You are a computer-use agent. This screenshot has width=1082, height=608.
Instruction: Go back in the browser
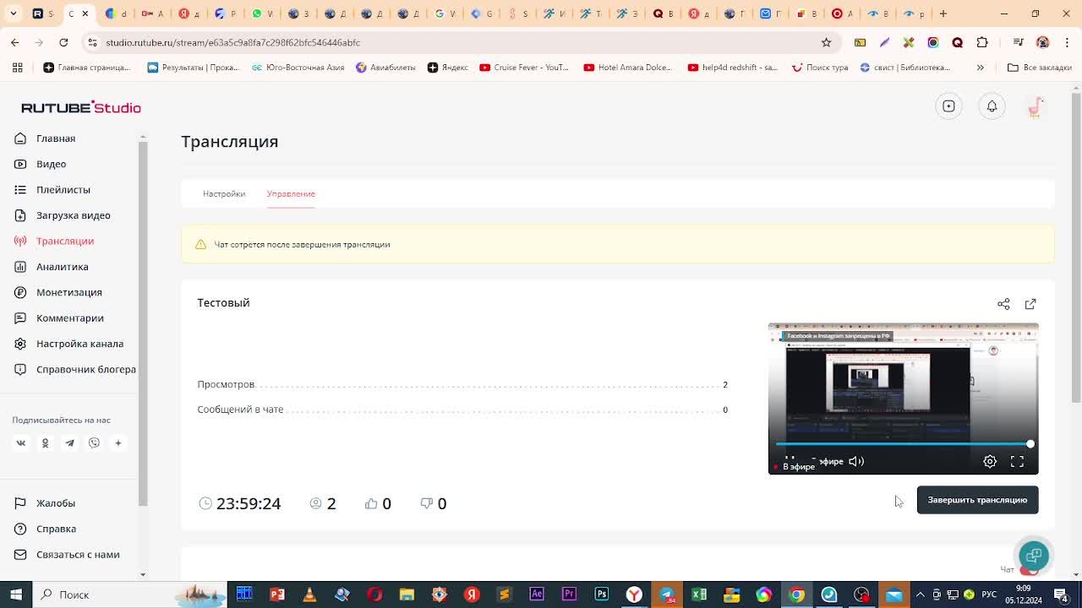[15, 42]
